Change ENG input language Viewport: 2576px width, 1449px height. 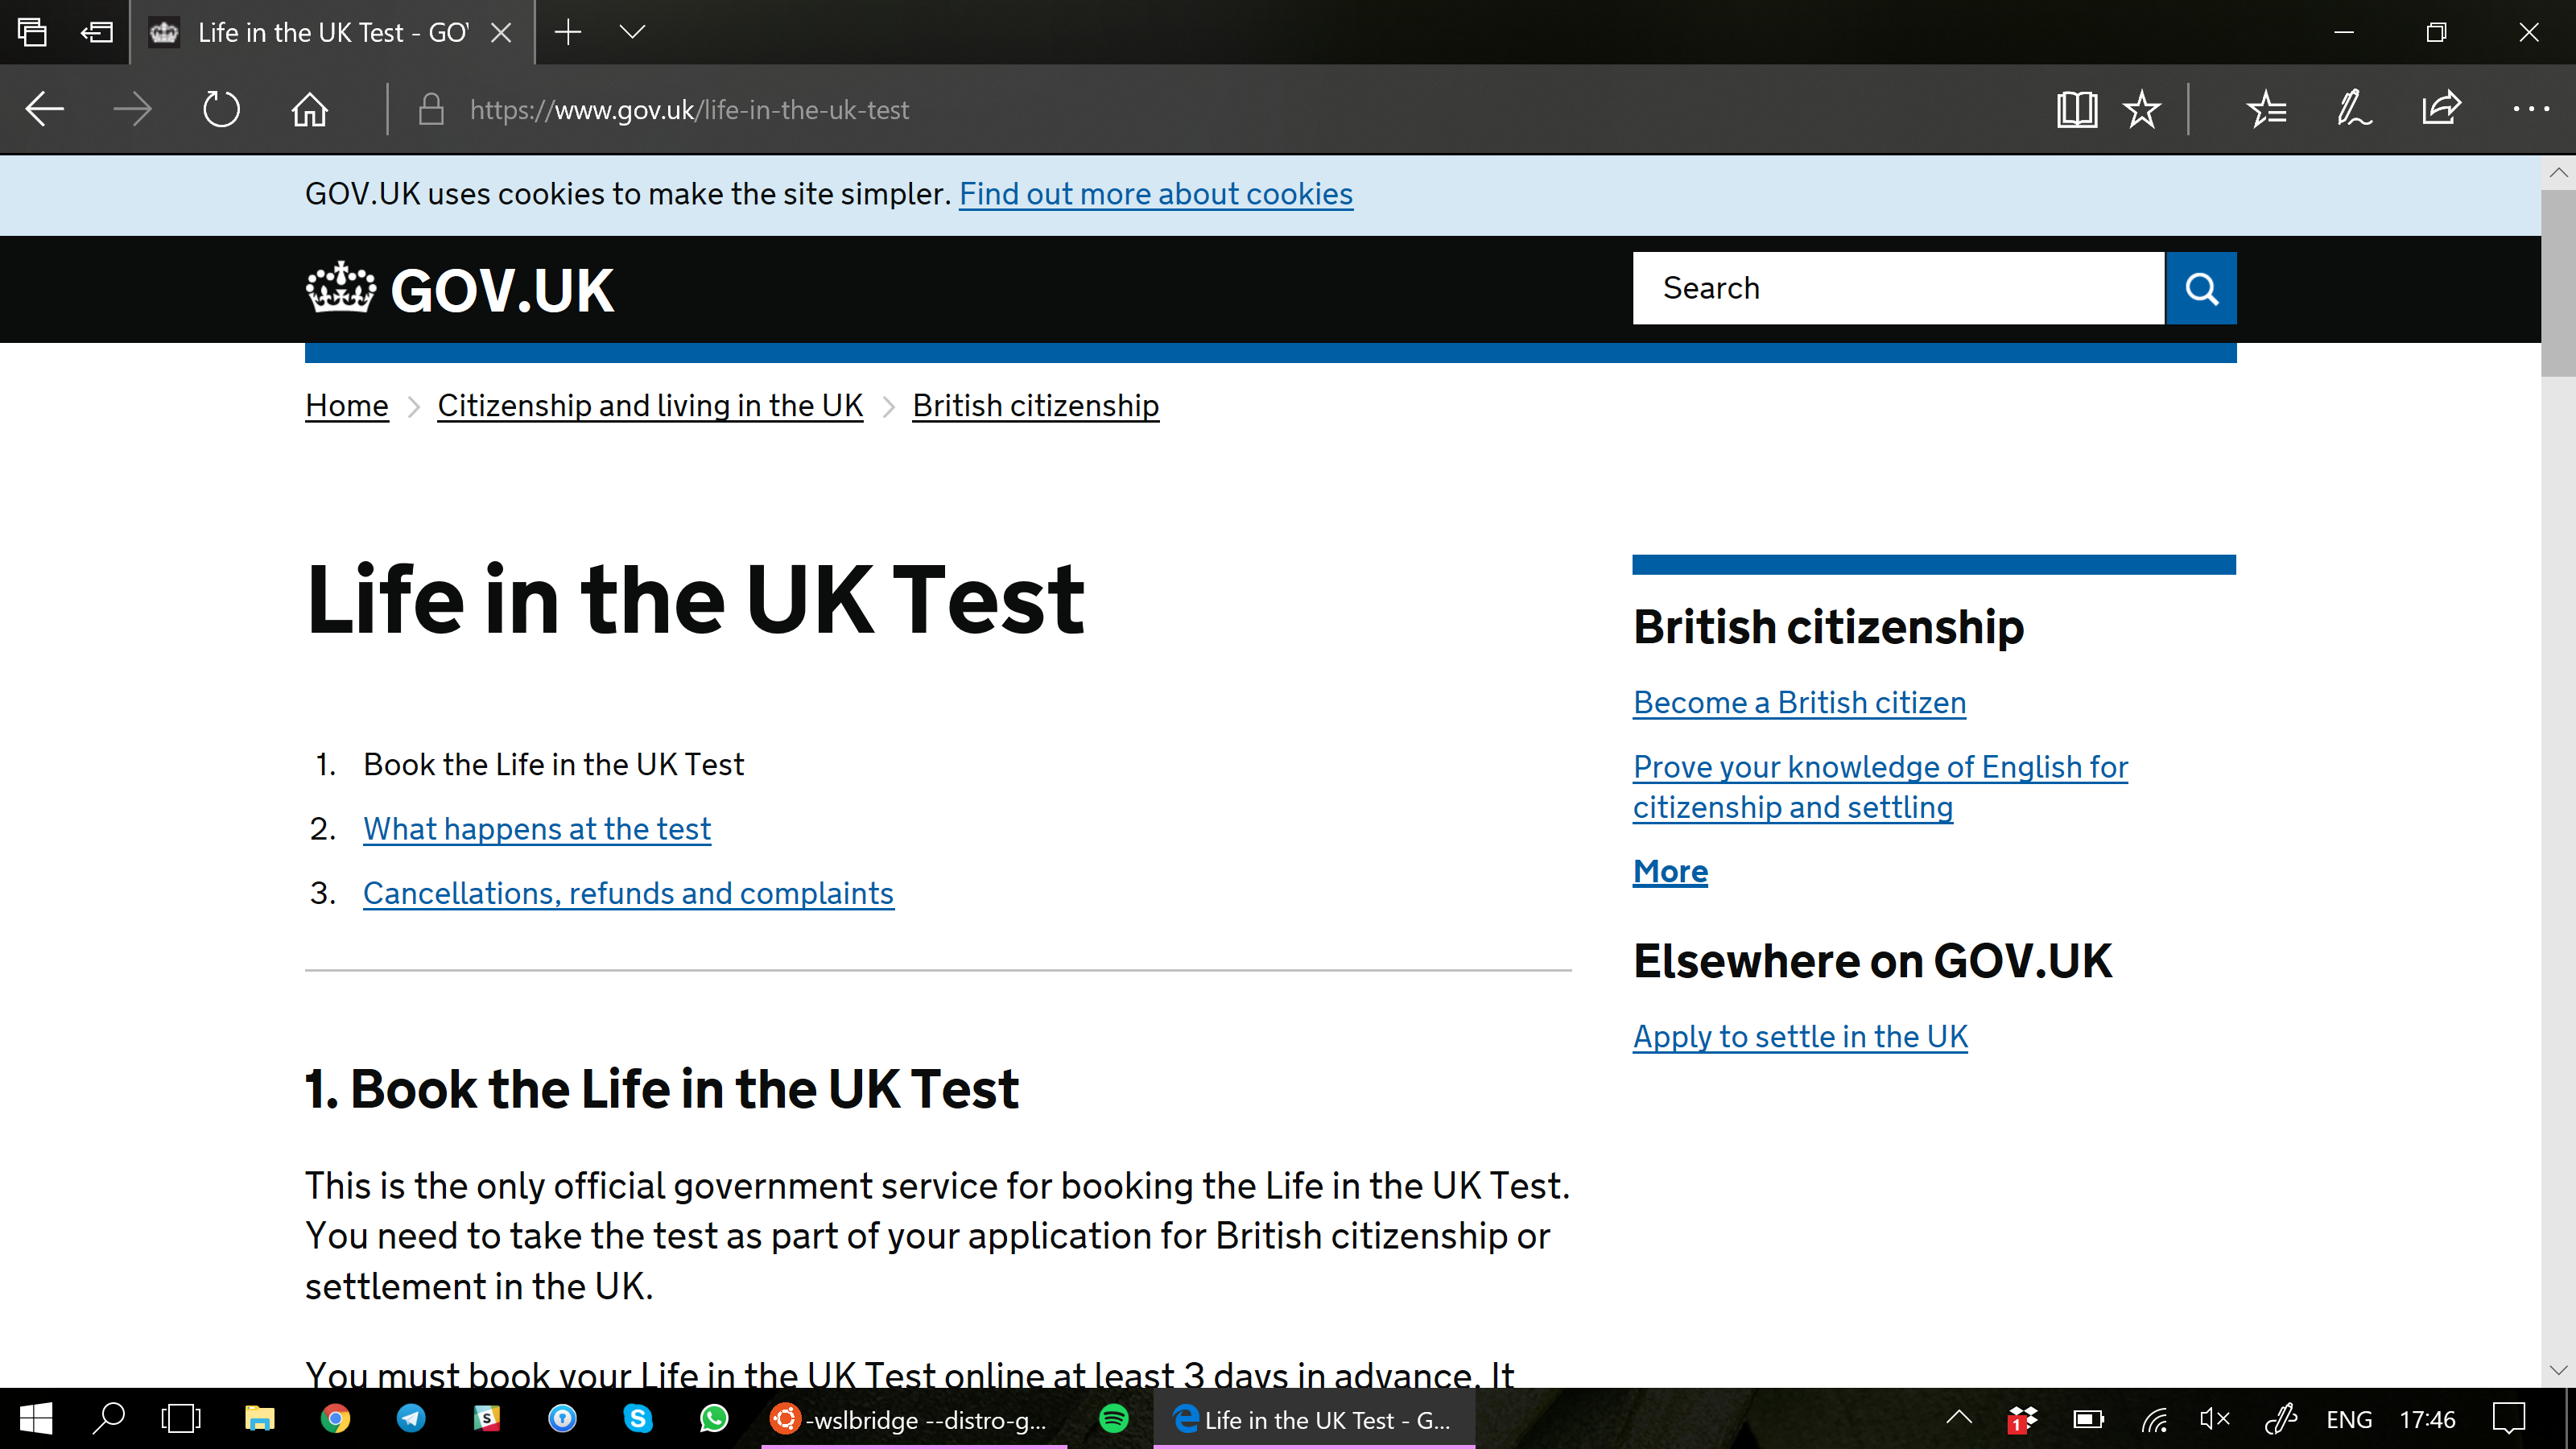pyautogui.click(x=2348, y=1419)
